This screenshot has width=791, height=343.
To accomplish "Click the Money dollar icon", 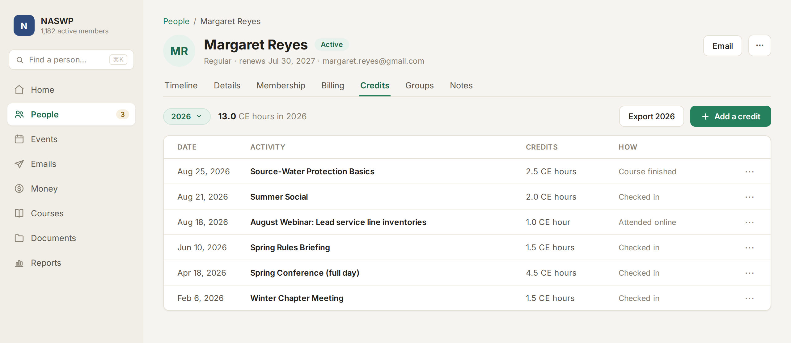I will [x=19, y=188].
